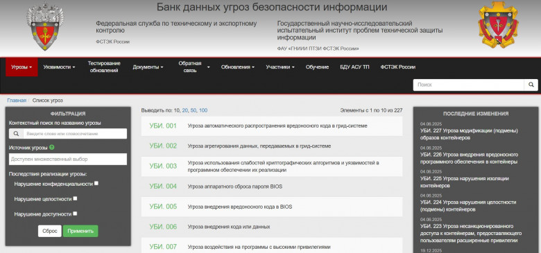Image resolution: width=541 pixels, height=253 pixels.
Task: Open БДУ АСУ ТП section
Action: point(354,67)
